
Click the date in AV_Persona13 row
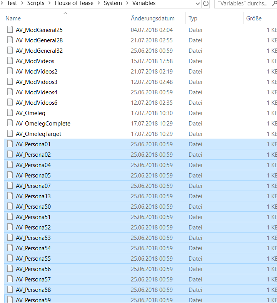(x=152, y=196)
